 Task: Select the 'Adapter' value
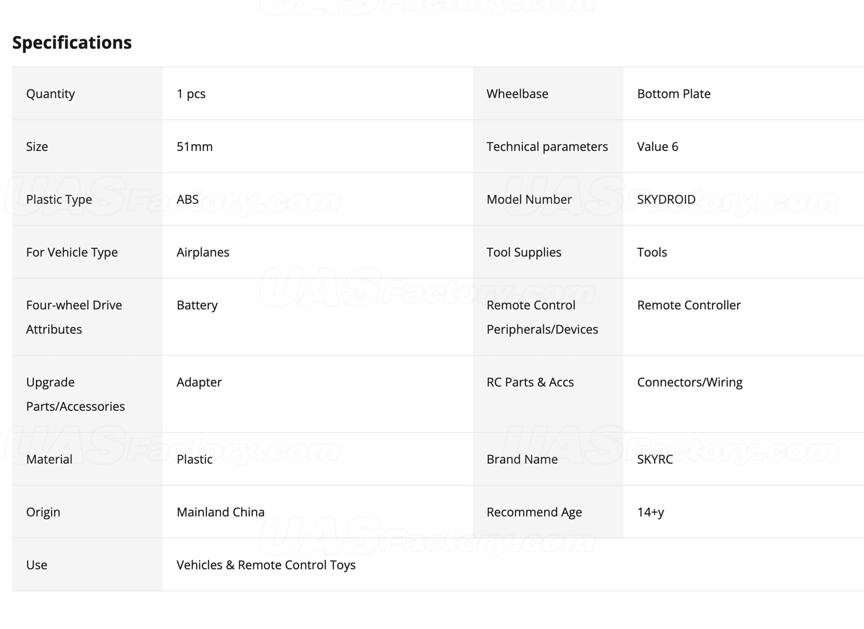click(199, 382)
